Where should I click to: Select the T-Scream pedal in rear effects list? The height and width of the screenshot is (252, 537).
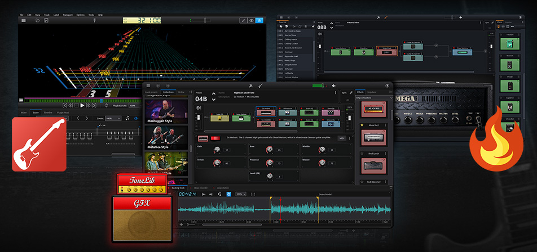pyautogui.click(x=509, y=44)
